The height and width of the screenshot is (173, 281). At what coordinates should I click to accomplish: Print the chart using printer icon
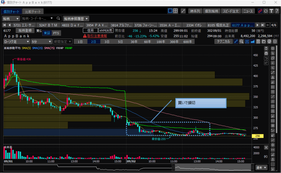(269, 42)
